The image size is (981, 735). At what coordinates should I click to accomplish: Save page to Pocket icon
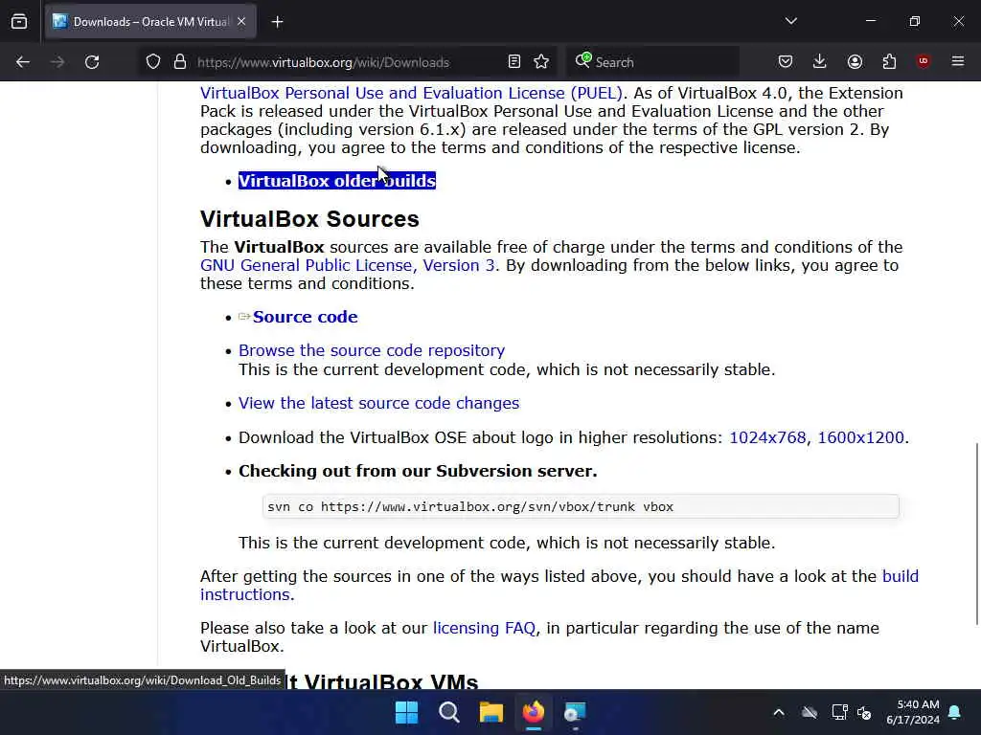click(x=786, y=62)
